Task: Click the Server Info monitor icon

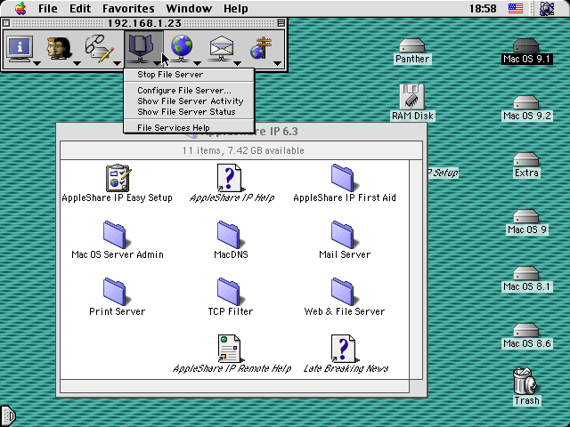Action: 20,48
